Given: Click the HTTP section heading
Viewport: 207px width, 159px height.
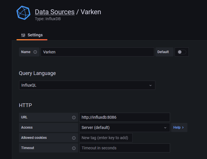Looking at the screenshot, I should point(26,105).
